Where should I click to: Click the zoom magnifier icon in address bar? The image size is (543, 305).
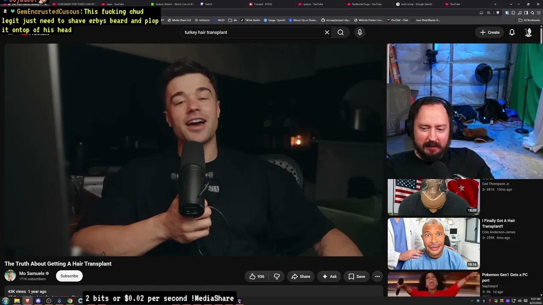(x=489, y=13)
